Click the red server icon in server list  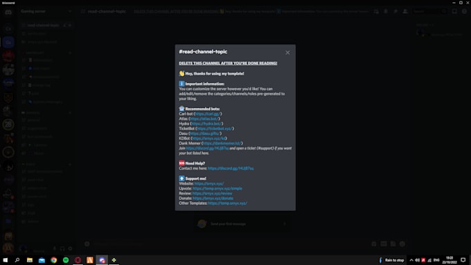point(8,56)
